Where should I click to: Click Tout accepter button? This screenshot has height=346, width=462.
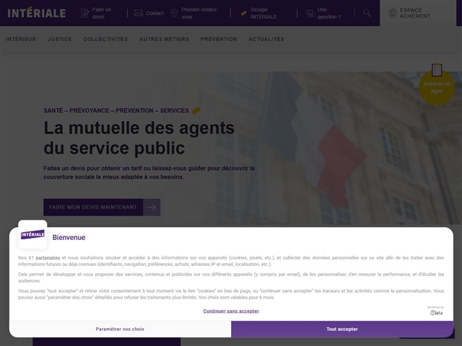(x=342, y=329)
